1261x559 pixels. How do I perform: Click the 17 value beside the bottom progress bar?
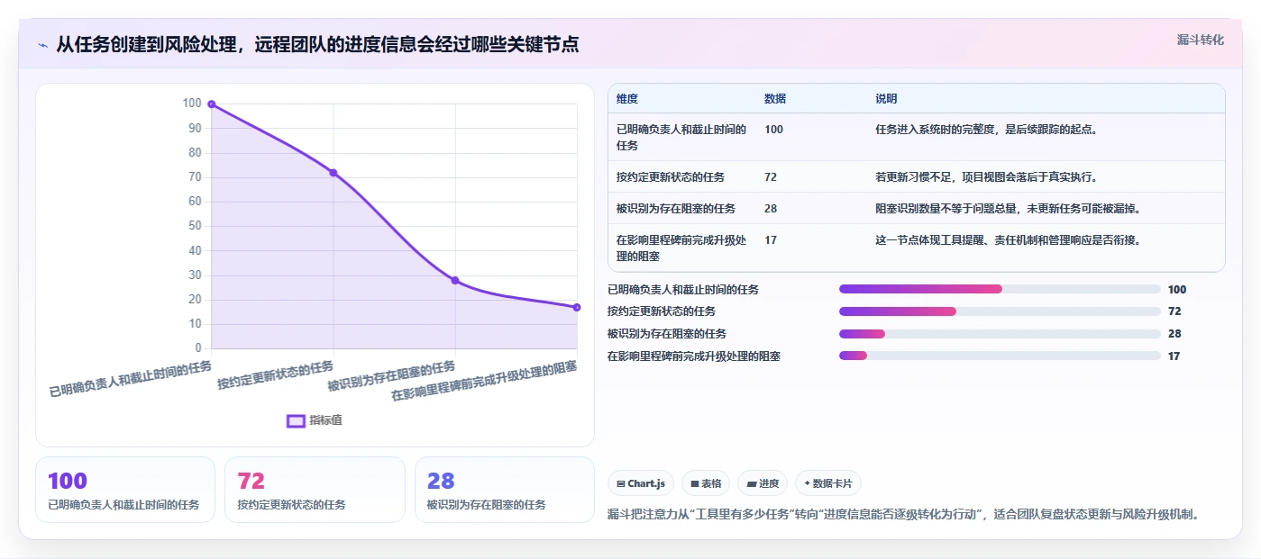1174,356
